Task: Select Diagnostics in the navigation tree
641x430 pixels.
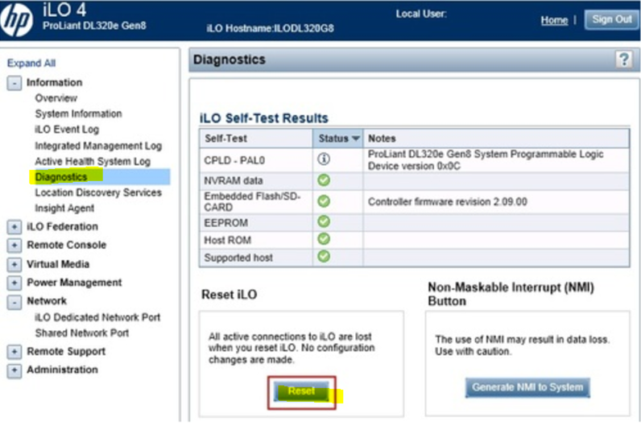Action: tap(61, 177)
